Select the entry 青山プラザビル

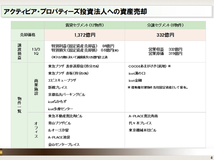tap(60, 123)
